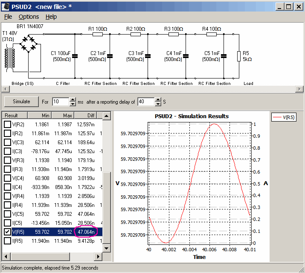Click the V(R5) Diff value 47.064n
Image resolution: width=305 pixels, height=273 pixels.
86,232
